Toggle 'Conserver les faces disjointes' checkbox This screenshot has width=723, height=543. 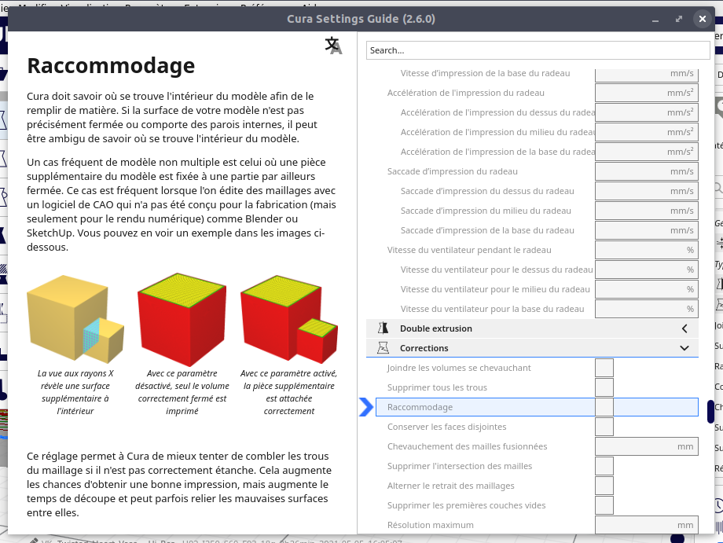point(604,427)
